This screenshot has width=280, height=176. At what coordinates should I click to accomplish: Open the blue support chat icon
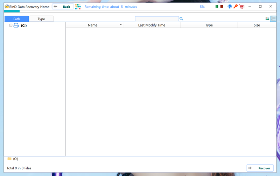coord(230,7)
